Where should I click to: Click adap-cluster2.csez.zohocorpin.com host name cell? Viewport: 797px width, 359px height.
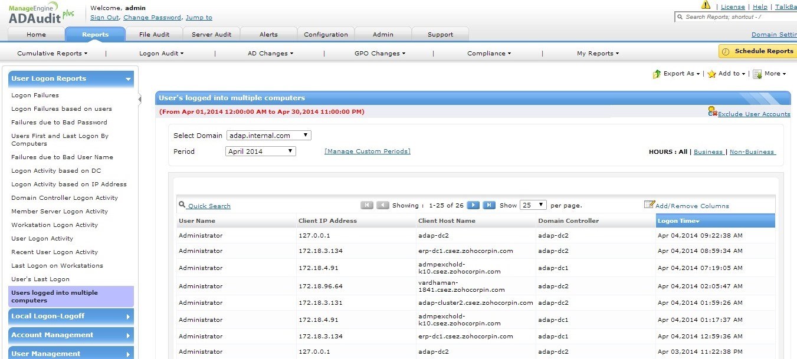coord(475,303)
